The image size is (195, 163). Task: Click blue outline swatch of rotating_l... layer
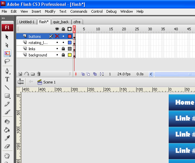pos(70,42)
